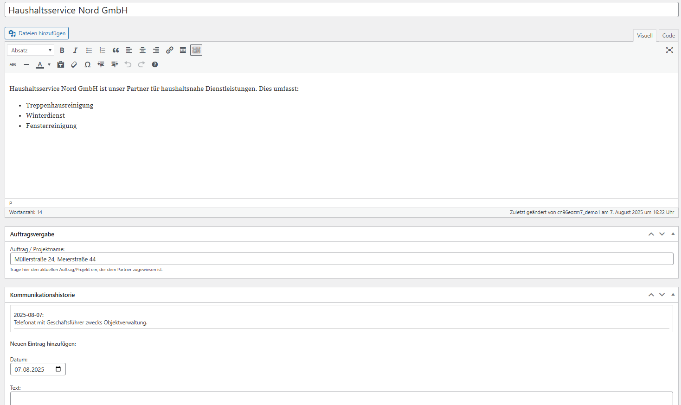The height and width of the screenshot is (405, 681).
Task: Toggle bold formatting in the editor toolbar
Action: click(x=62, y=50)
